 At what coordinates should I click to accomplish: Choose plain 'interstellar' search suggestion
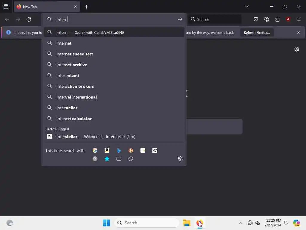[114, 108]
